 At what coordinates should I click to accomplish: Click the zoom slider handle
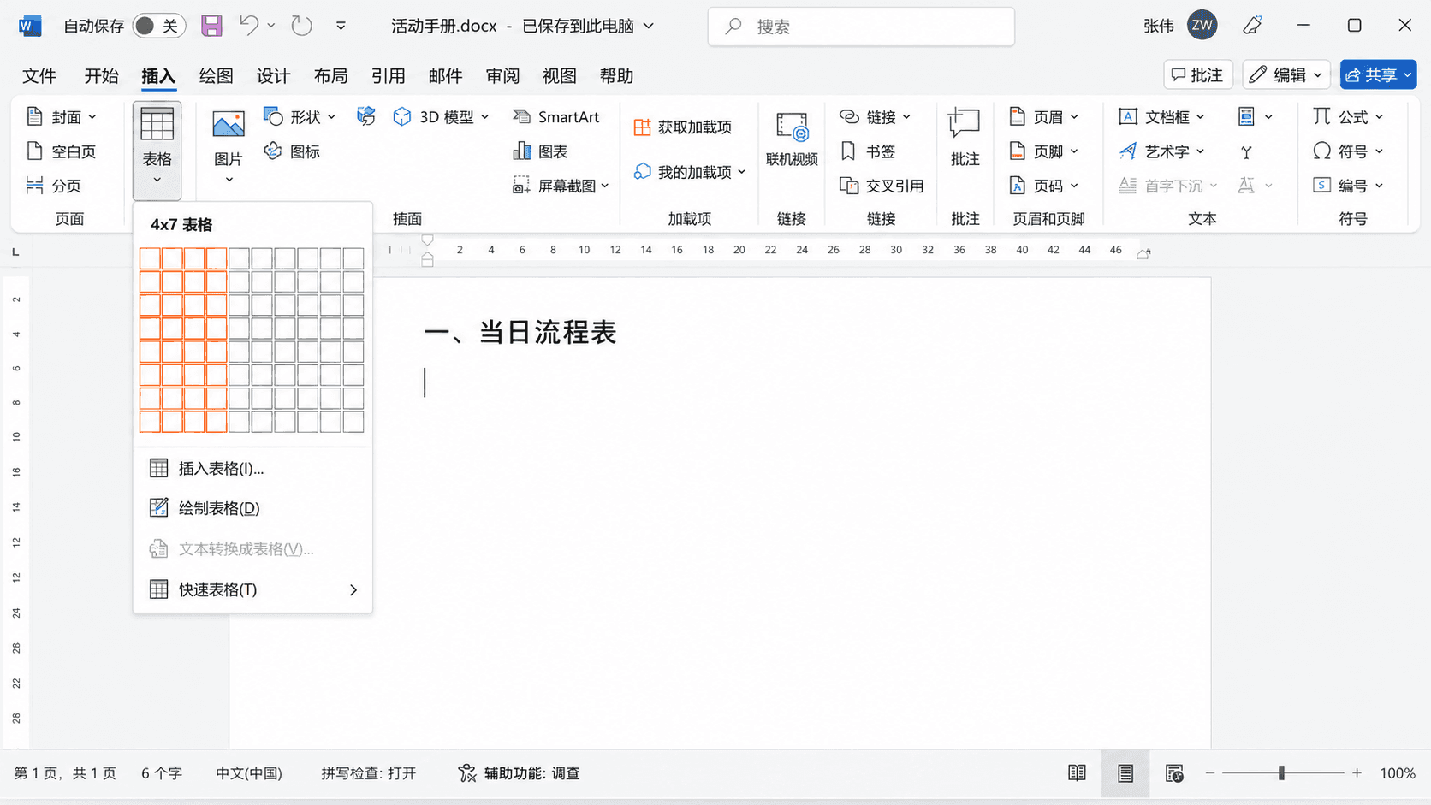[1281, 773]
